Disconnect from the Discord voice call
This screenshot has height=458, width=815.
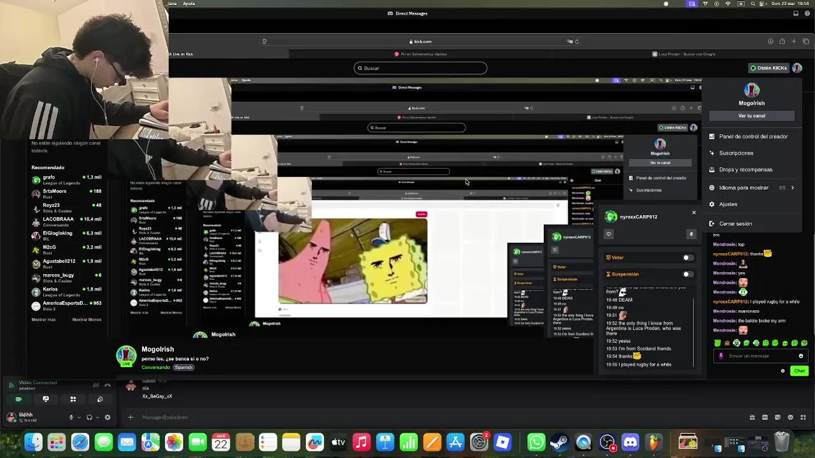[x=108, y=385]
